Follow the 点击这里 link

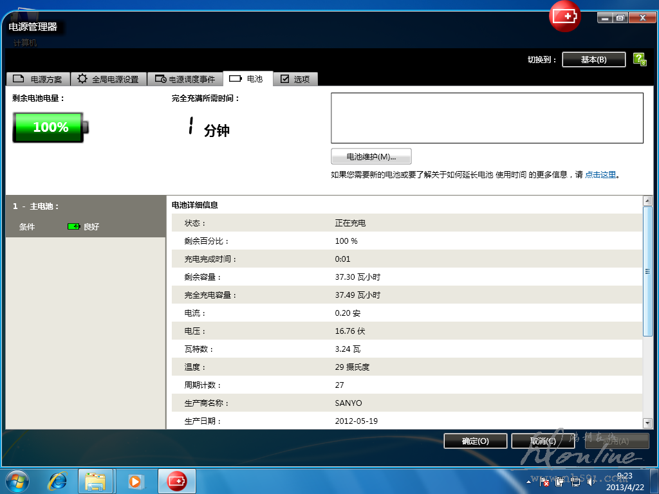[x=600, y=175]
